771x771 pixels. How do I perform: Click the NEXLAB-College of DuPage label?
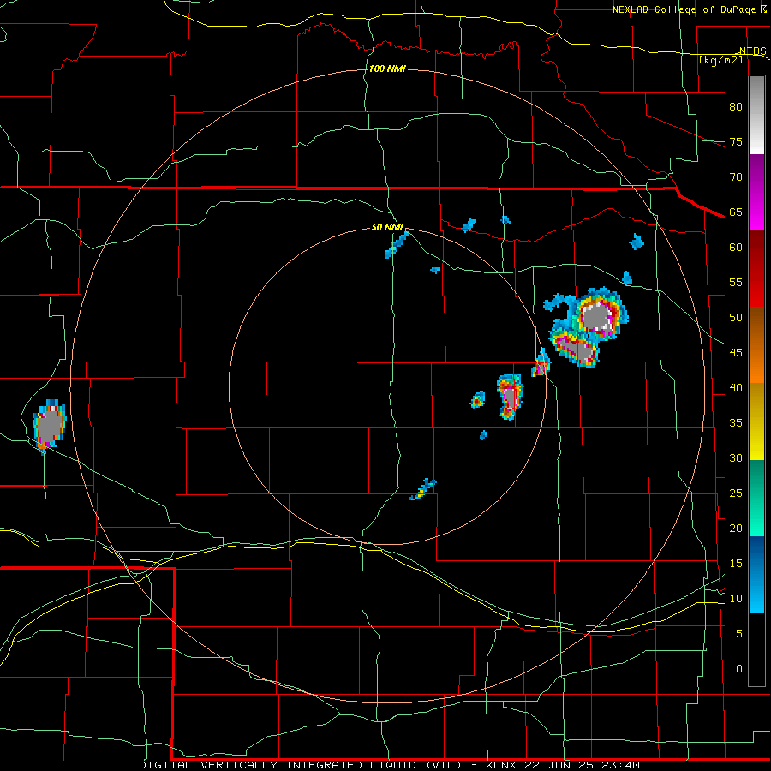[685, 9]
